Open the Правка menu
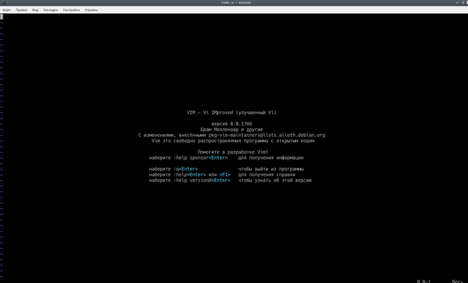This screenshot has height=283, width=468. [x=21, y=10]
